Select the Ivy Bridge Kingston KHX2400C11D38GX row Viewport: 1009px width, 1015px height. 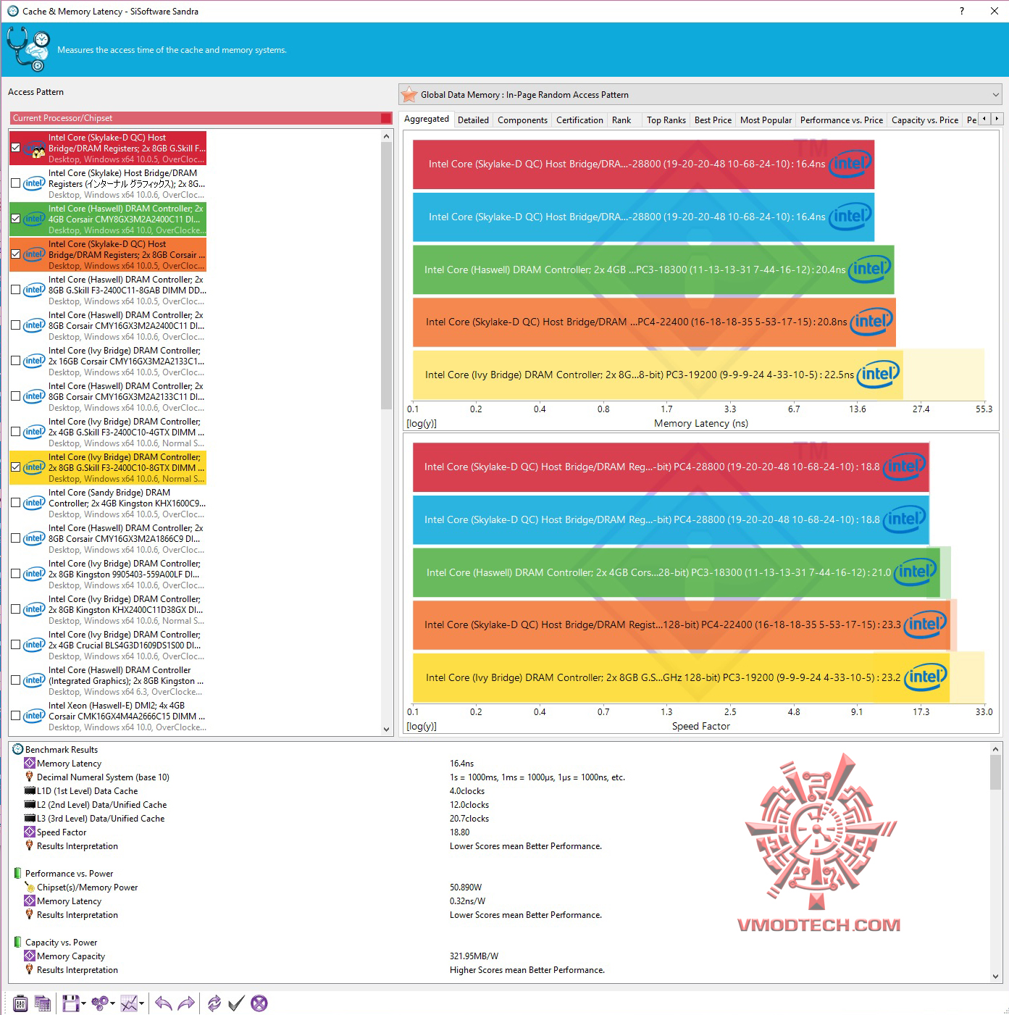pyautogui.click(x=109, y=610)
